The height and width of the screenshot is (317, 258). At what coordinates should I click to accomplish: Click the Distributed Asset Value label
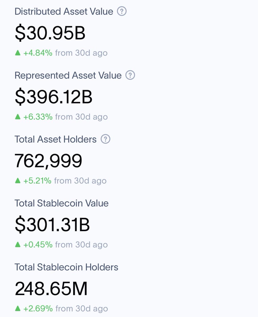[x=64, y=11]
